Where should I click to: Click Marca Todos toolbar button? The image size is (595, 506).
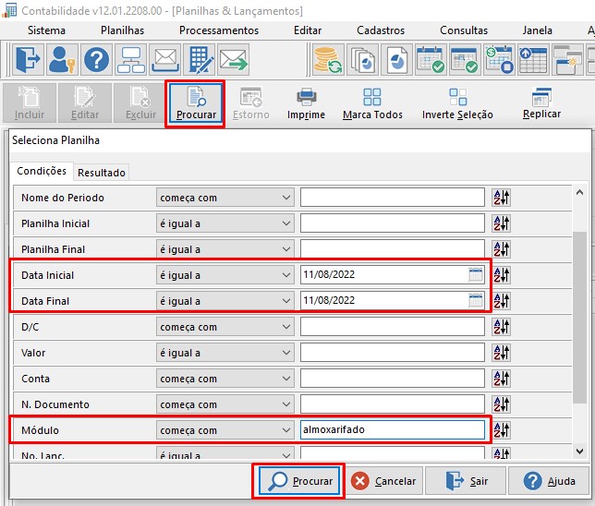point(372,103)
